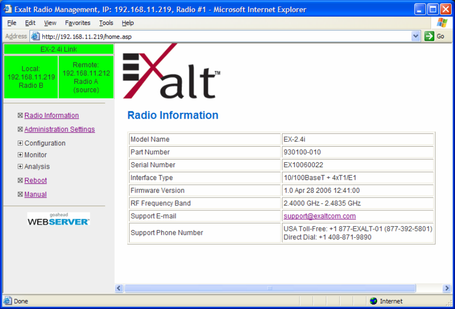The width and height of the screenshot is (455, 309).
Task: Click the Direct Dial +1 408-871-9890 text
Action: tap(328, 237)
